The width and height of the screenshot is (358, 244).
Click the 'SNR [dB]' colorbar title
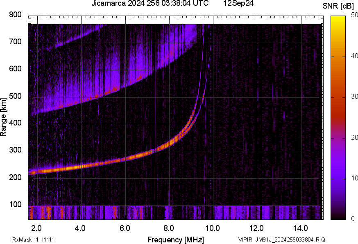(x=338, y=6)
